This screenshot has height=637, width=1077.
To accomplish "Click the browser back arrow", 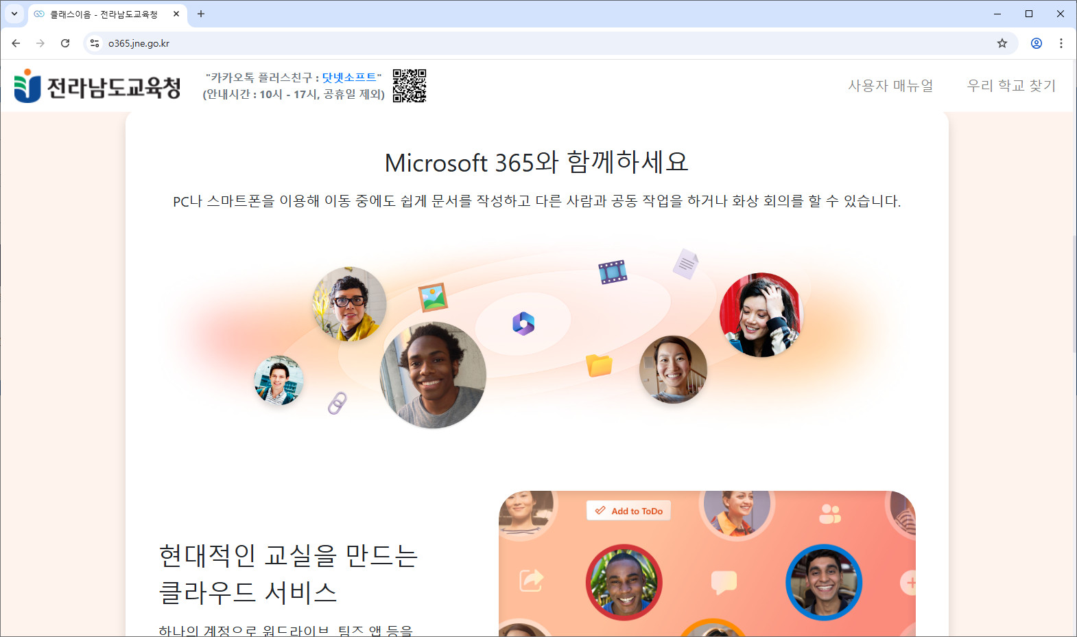I will (16, 43).
